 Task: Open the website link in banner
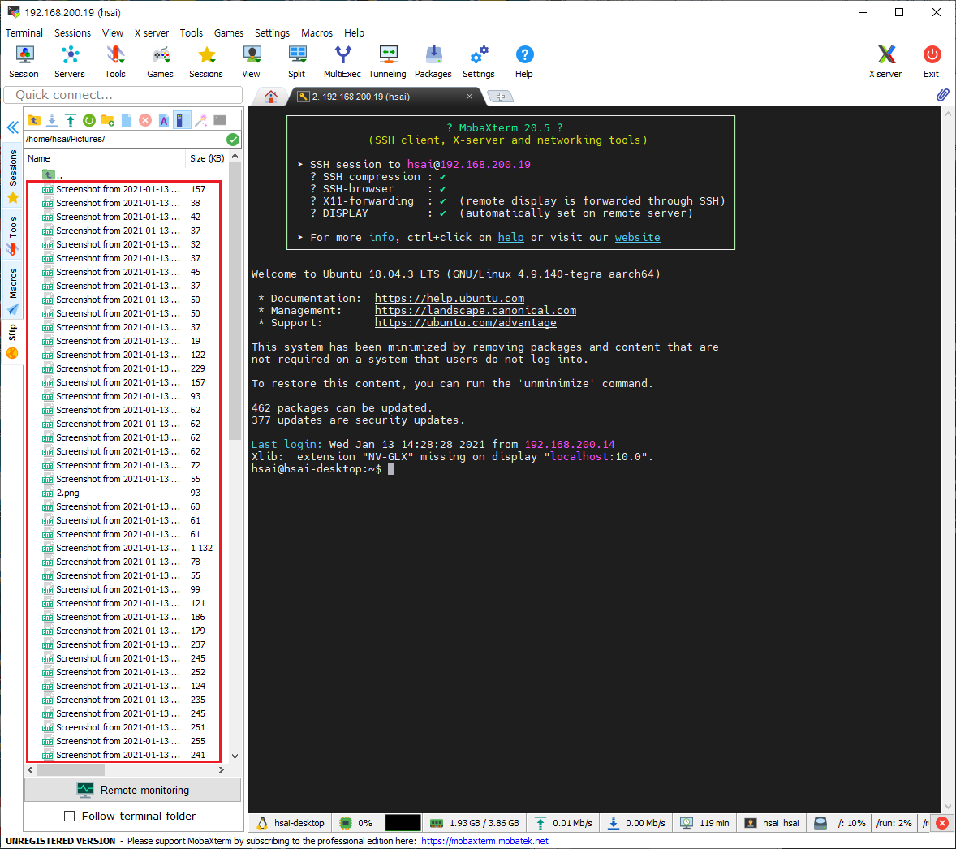pos(637,238)
